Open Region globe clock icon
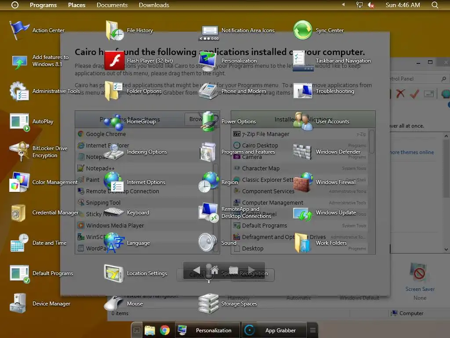Screen dimensions: 450x338 209,182
